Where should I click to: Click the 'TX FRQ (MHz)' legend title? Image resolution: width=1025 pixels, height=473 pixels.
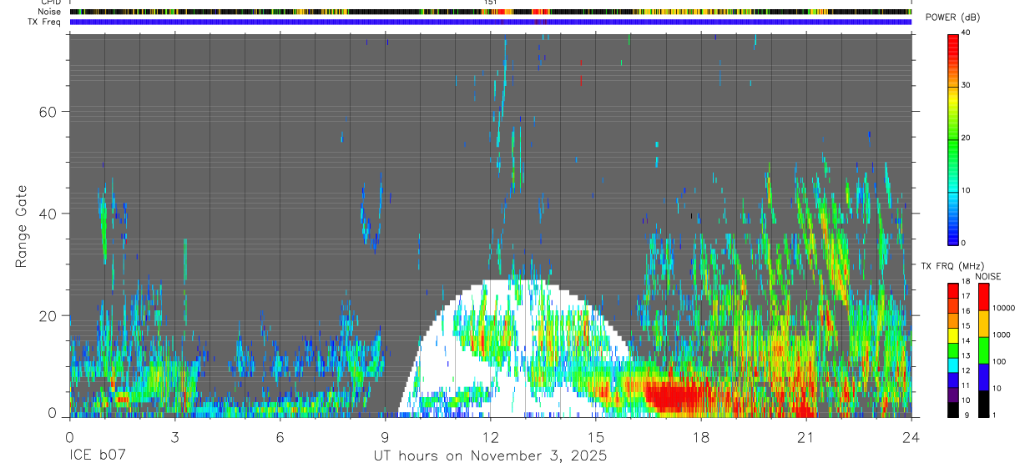pyautogui.click(x=952, y=266)
